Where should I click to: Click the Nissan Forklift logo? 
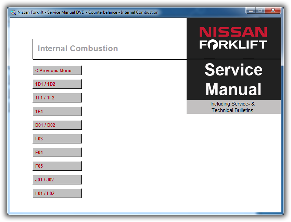click(233, 38)
